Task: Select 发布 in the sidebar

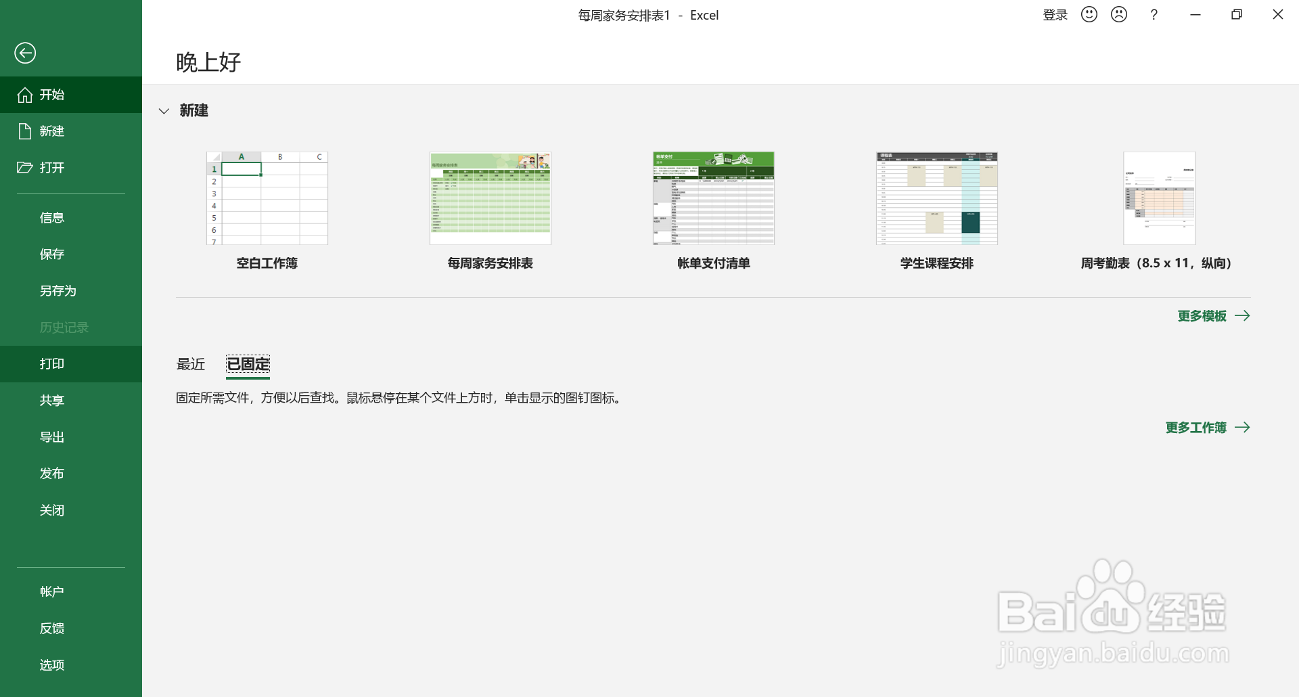Action: [x=71, y=474]
